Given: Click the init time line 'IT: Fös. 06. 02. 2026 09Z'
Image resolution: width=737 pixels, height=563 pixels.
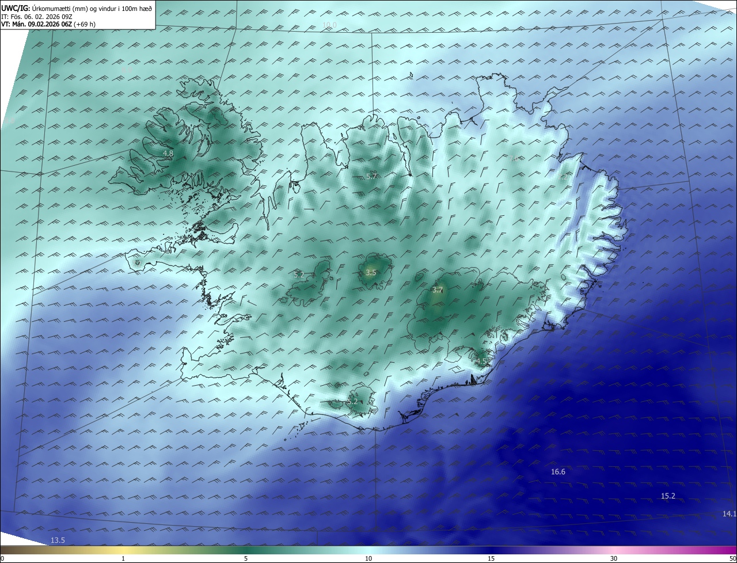Looking at the screenshot, I should (37, 17).
